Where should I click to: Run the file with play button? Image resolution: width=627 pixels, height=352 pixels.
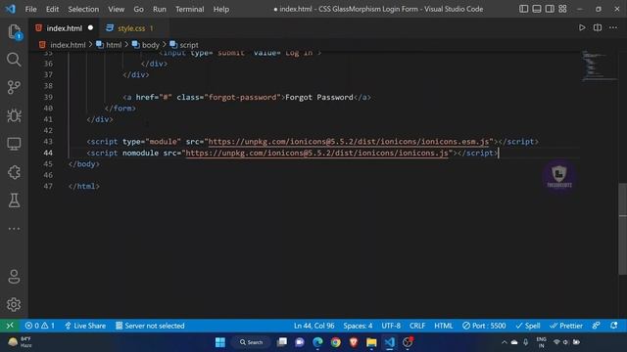582,27
